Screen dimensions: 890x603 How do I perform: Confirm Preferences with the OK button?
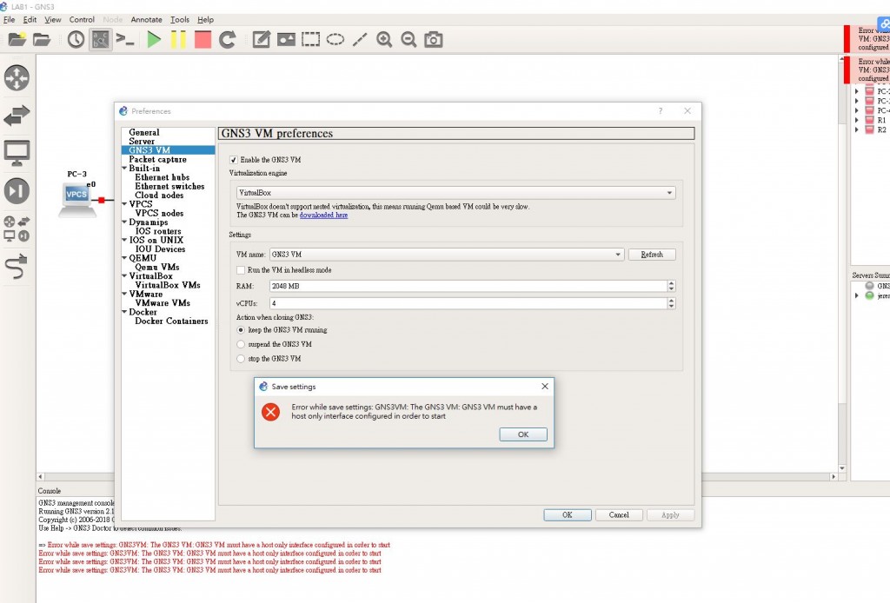568,515
